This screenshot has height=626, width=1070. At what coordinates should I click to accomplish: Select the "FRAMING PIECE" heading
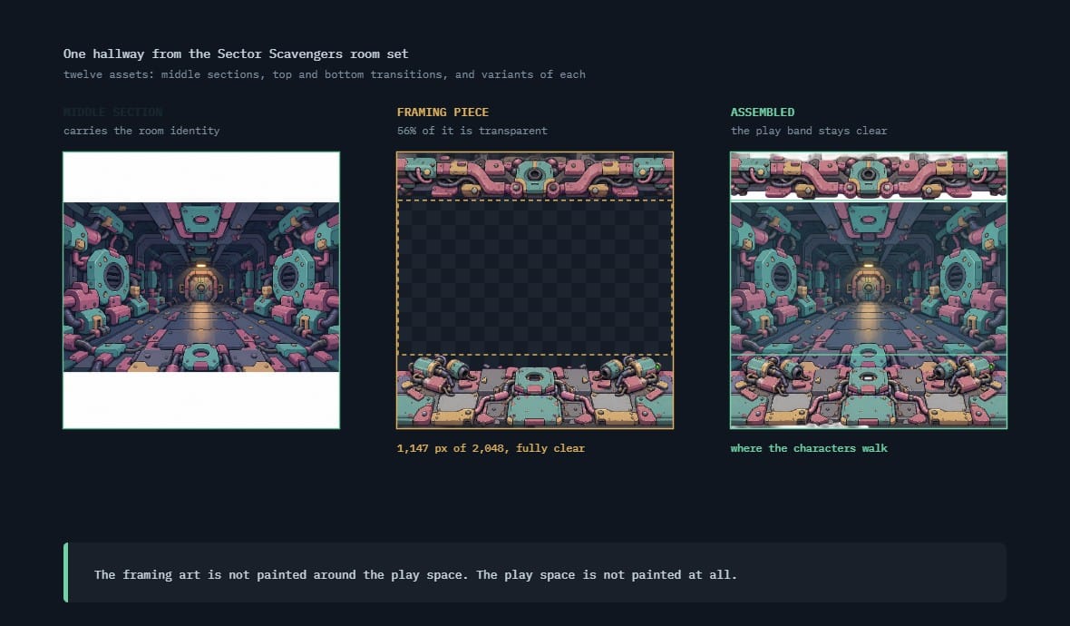click(x=443, y=112)
